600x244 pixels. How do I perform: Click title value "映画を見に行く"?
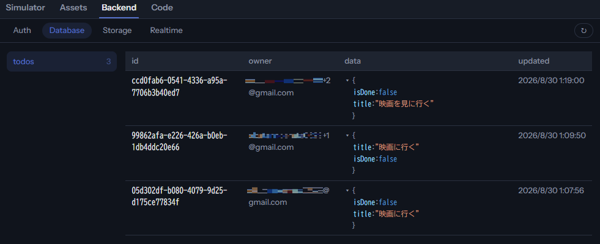pos(404,103)
